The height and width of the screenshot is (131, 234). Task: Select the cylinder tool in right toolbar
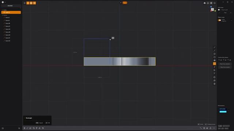pos(215,80)
